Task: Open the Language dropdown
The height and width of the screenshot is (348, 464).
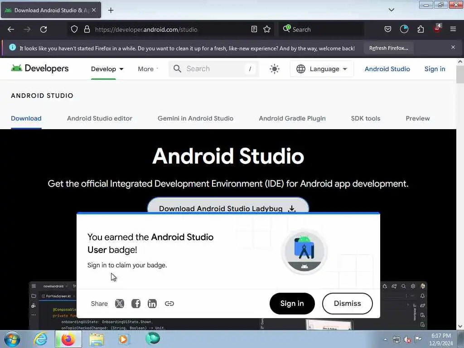Action: click(322, 69)
